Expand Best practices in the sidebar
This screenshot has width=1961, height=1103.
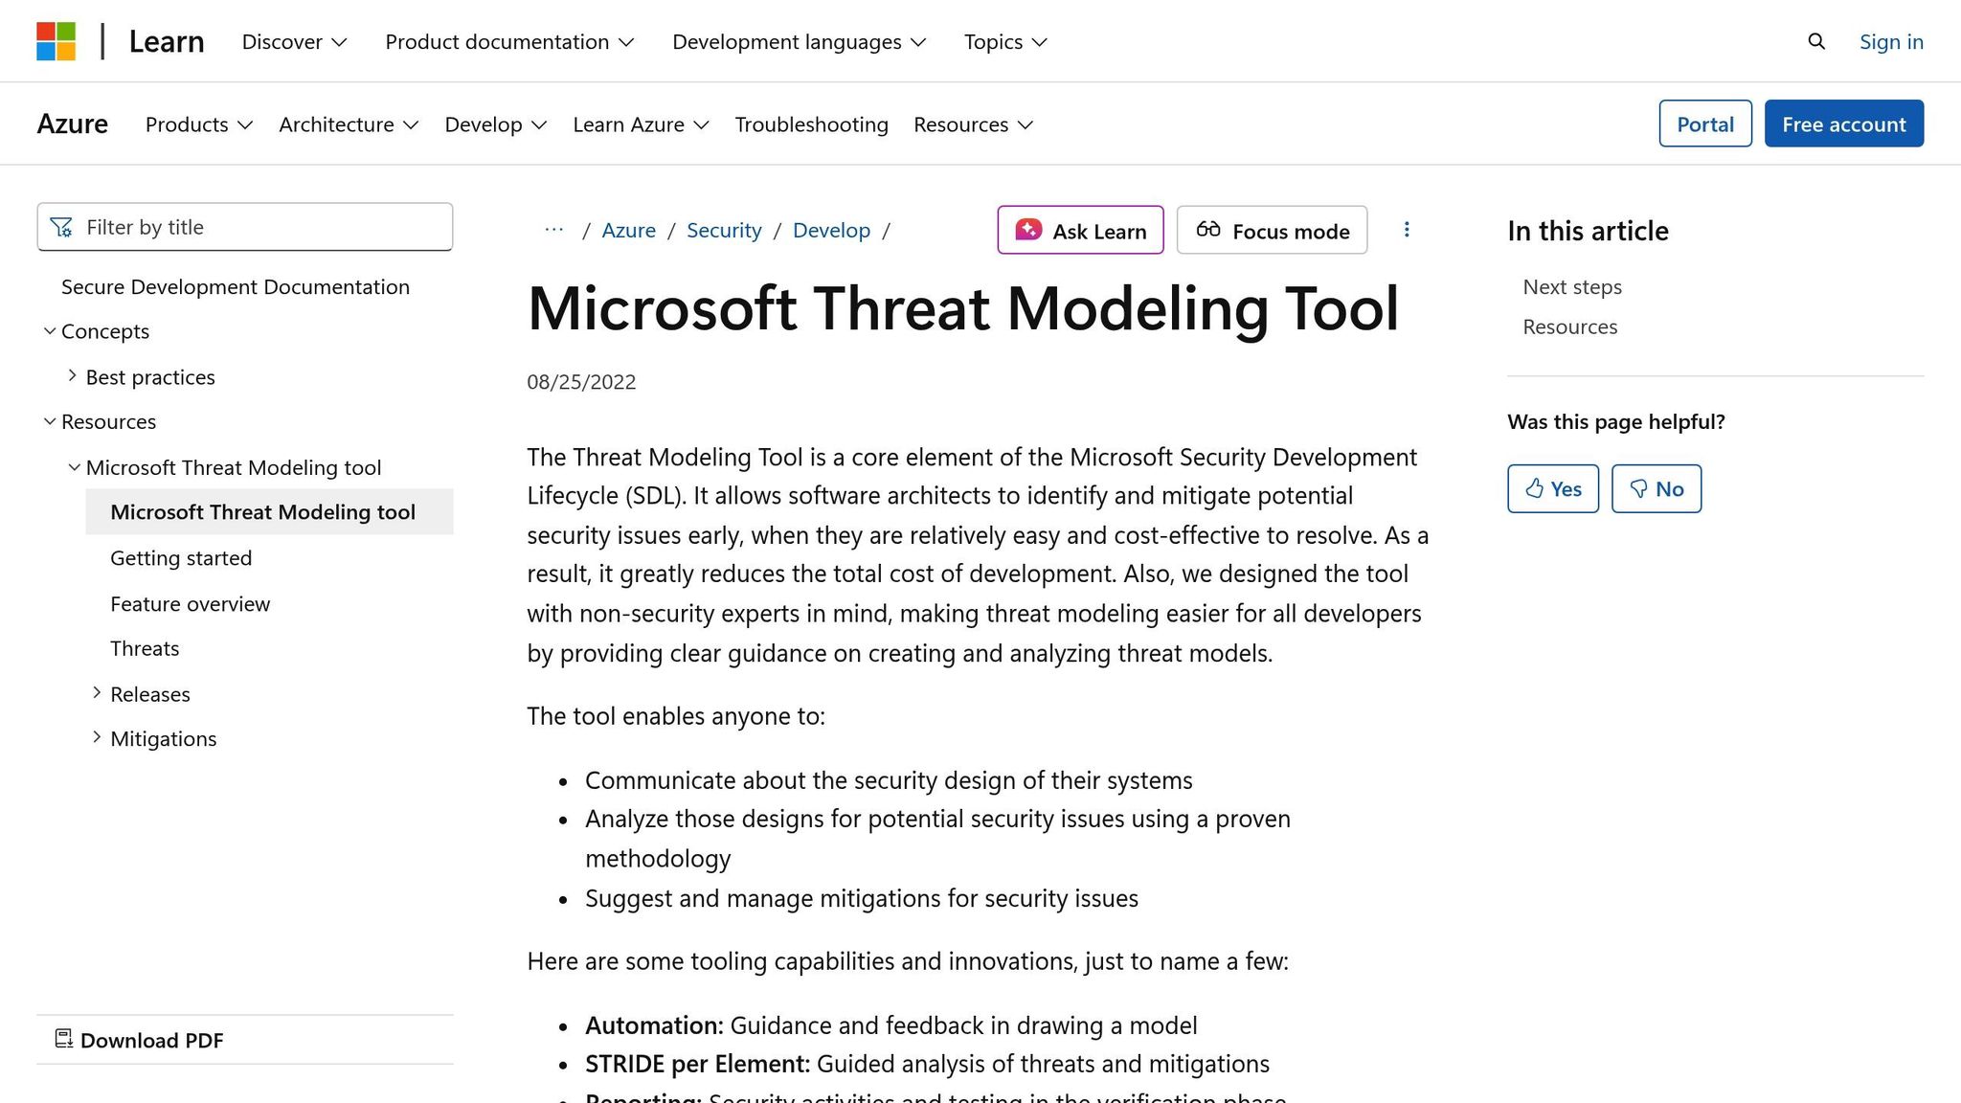72,376
